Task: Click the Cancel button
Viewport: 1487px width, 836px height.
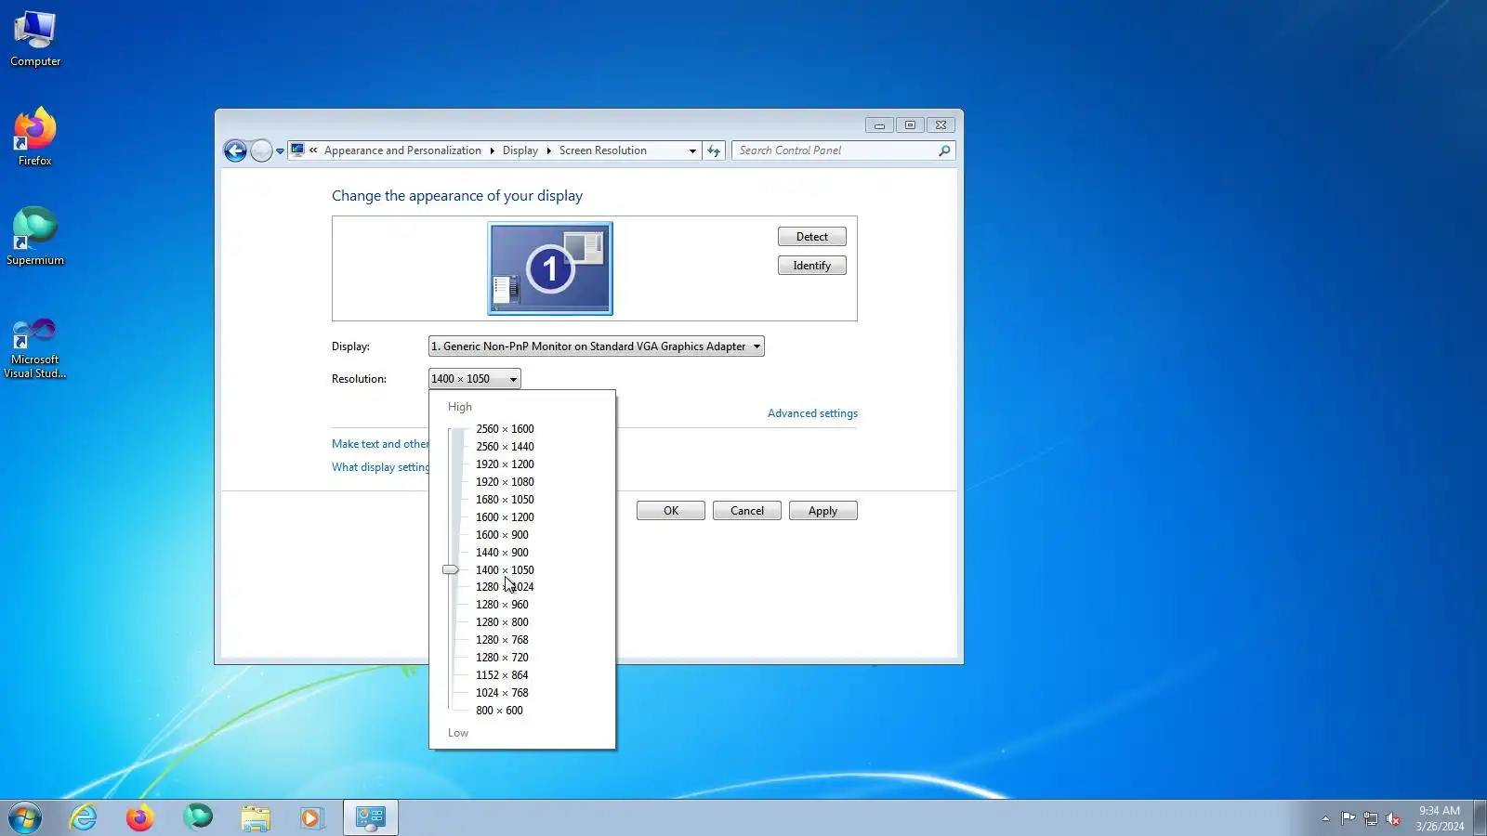Action: [747, 511]
